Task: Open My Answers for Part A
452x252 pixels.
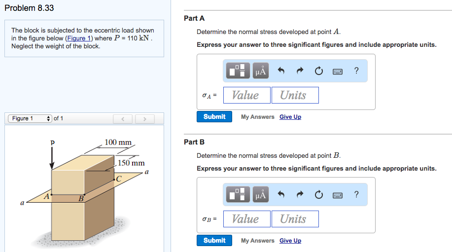Action: 258,117
